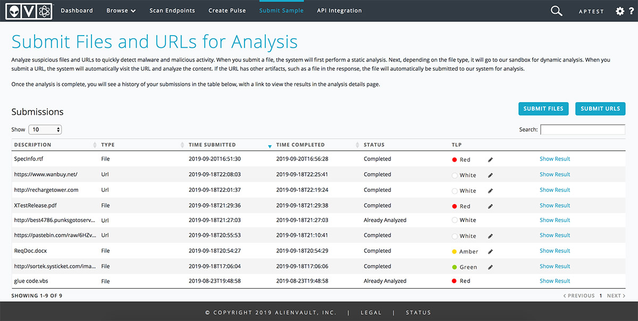This screenshot has width=638, height=321.
Task: Select page 1 in pagination
Action: pos(601,295)
